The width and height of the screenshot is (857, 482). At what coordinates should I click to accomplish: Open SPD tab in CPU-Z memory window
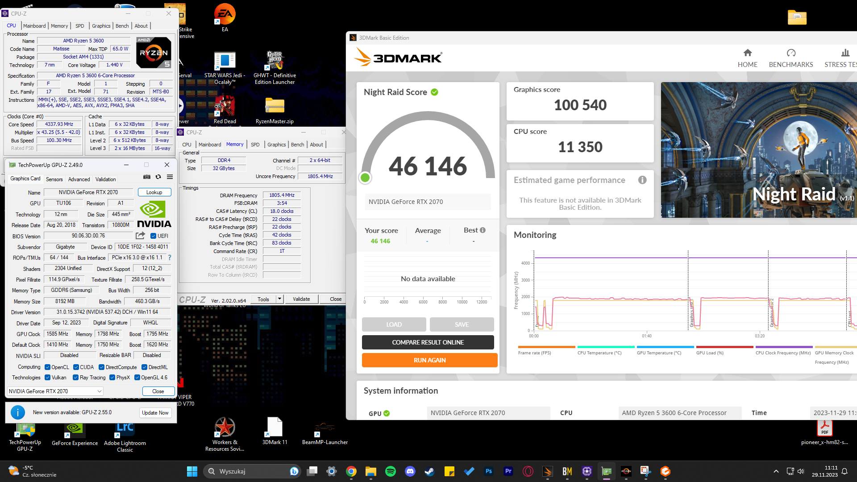pyautogui.click(x=255, y=145)
